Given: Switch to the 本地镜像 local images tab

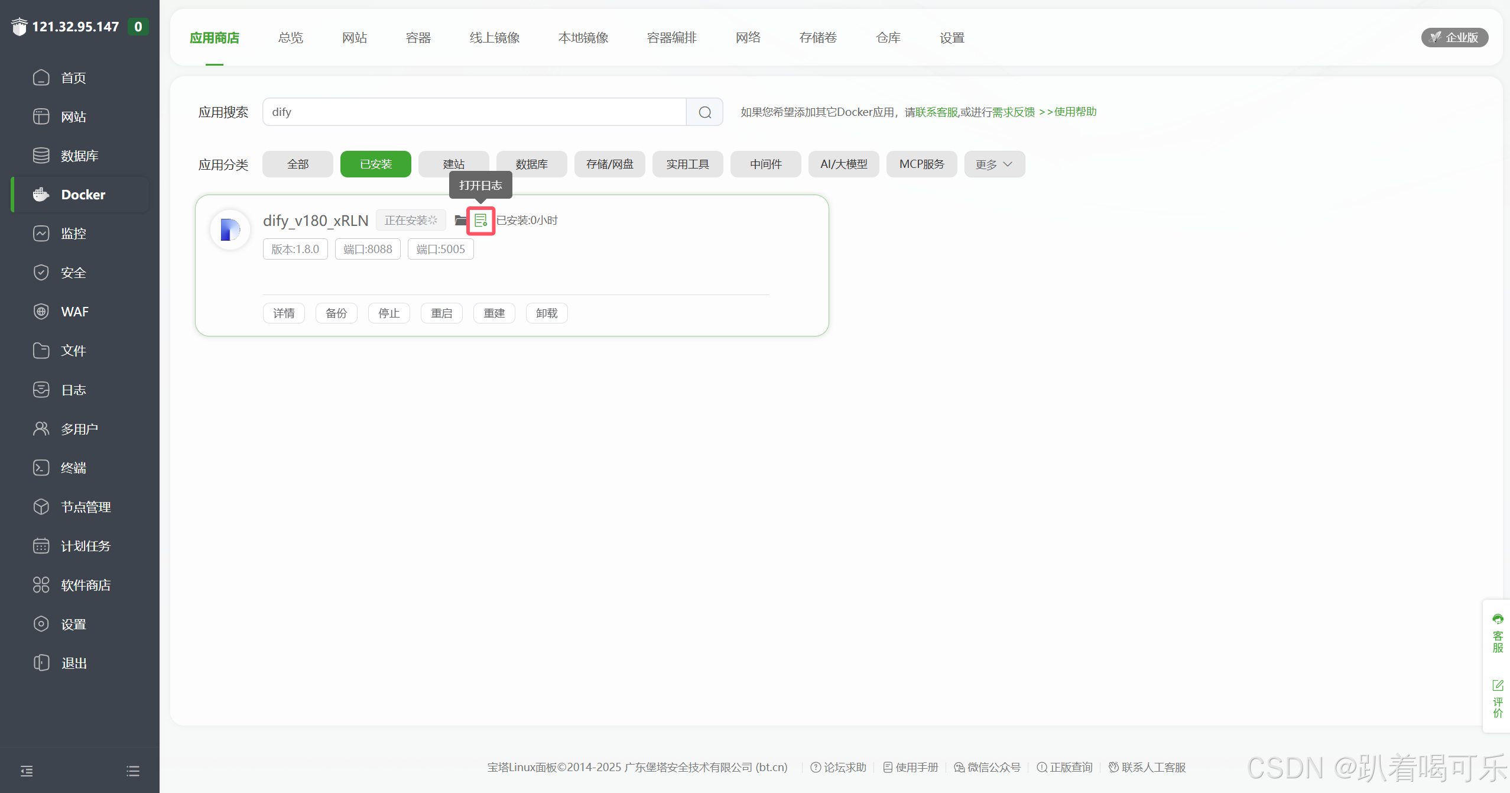Looking at the screenshot, I should [583, 38].
